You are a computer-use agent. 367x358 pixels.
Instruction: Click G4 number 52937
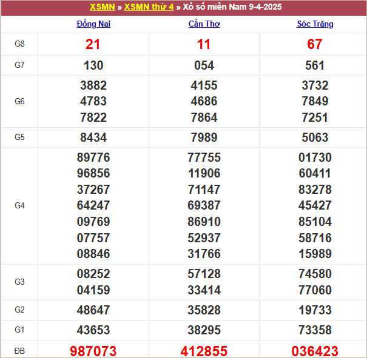204,238
